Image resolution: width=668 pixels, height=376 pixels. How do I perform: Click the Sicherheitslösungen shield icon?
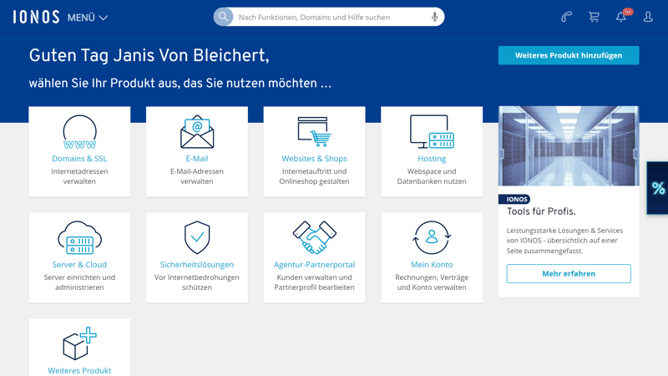[197, 238]
